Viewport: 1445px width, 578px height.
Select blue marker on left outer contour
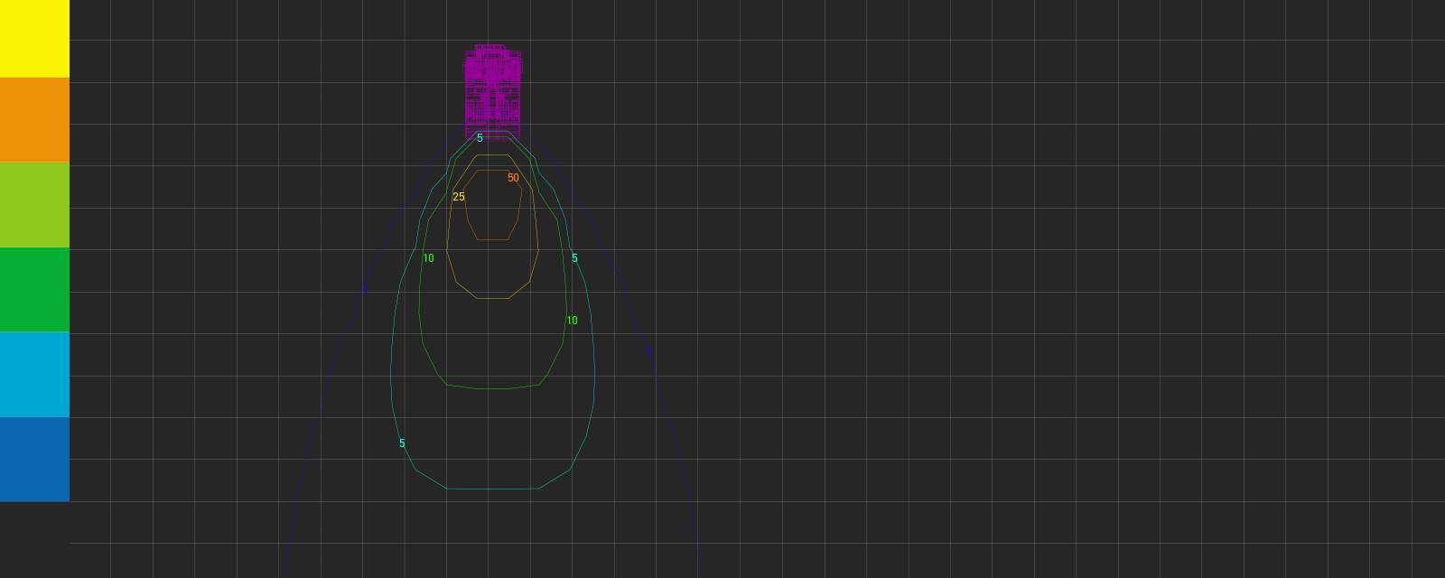click(x=365, y=287)
